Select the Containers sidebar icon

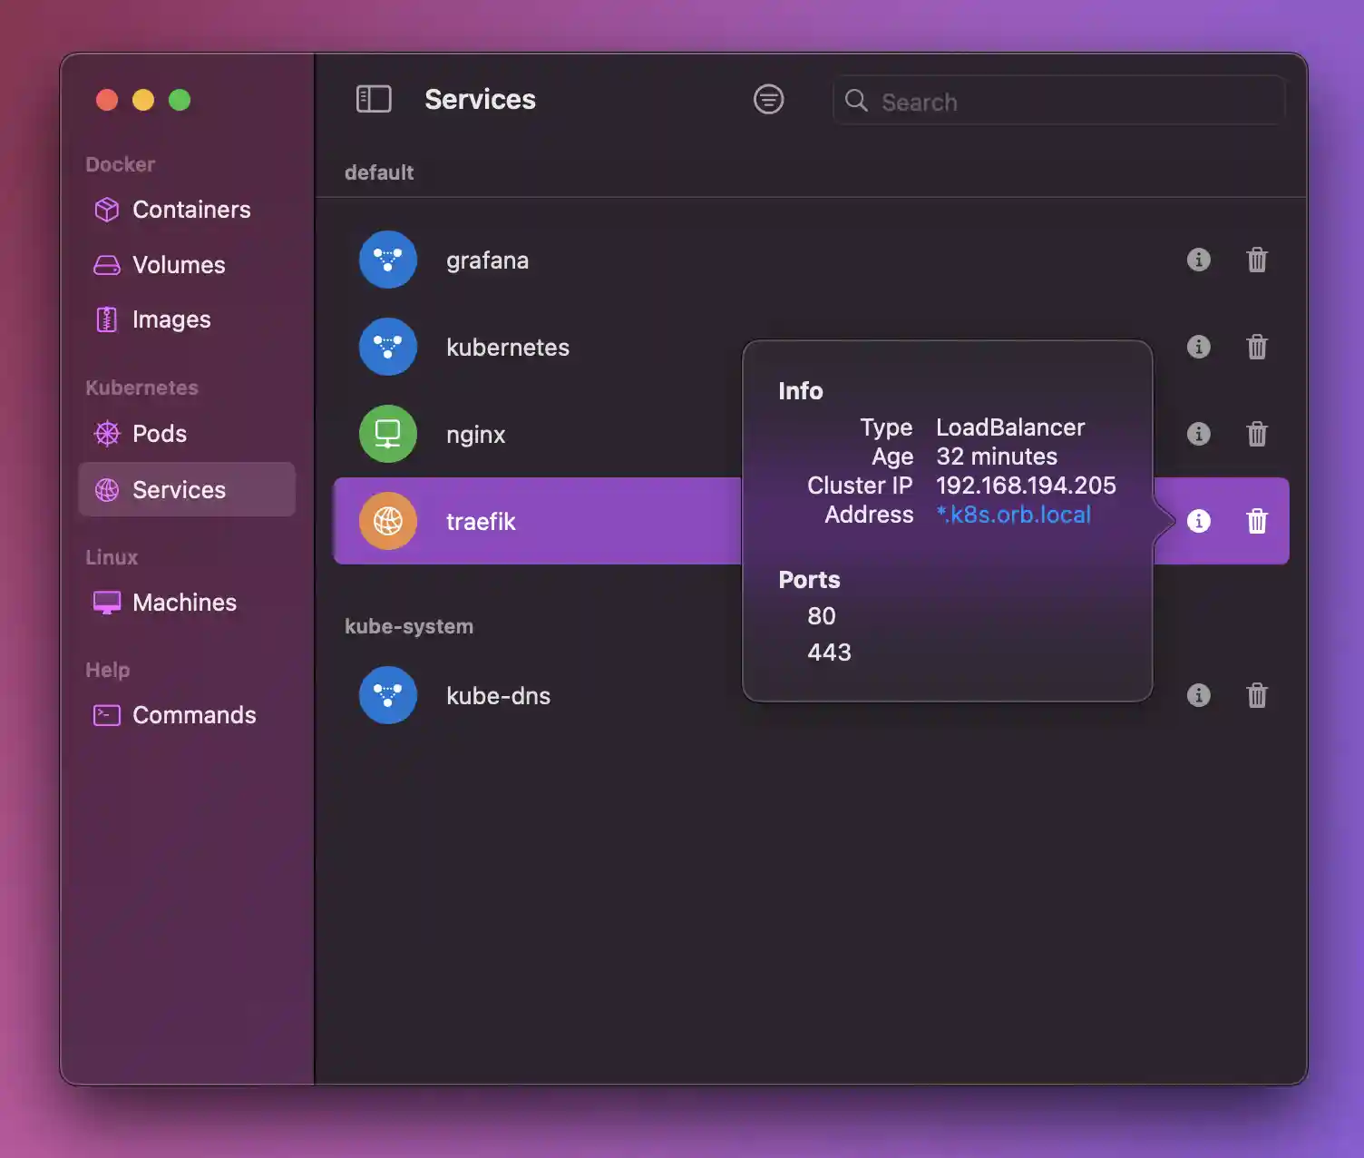click(x=106, y=210)
